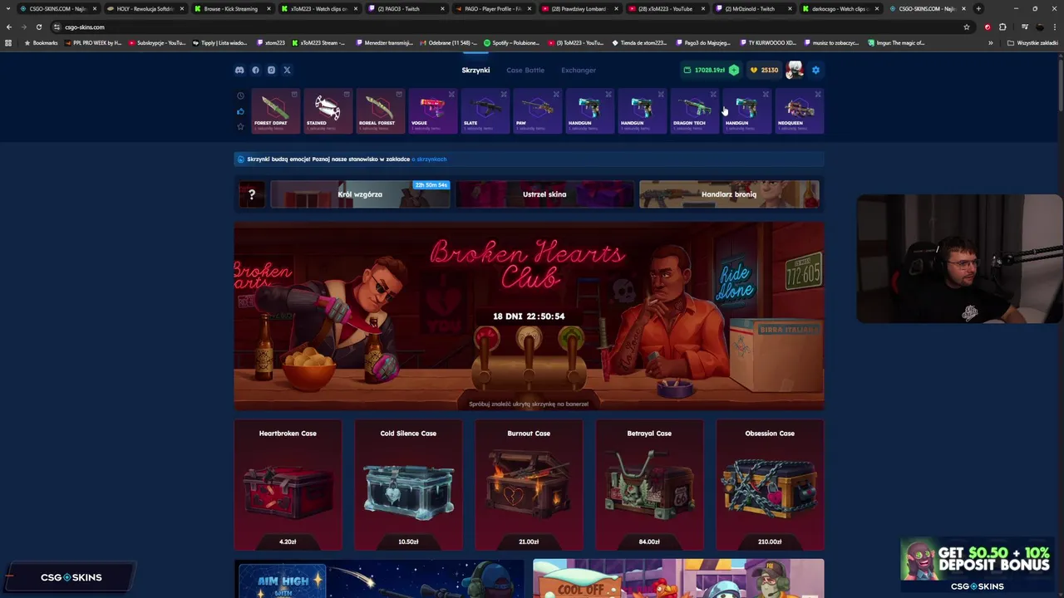
Task: Open the apps grid in bookmarks bar
Action: 8,42
